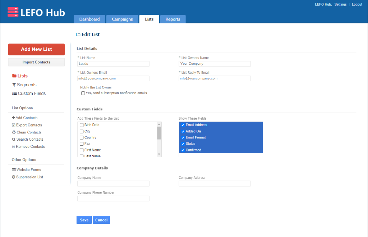The image size is (368, 237).
Task: Open the Campaigns tab
Action: [x=122, y=19]
